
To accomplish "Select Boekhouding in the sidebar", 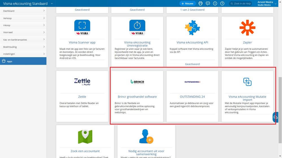I will tap(23, 47).
